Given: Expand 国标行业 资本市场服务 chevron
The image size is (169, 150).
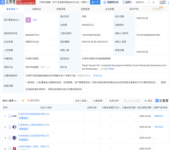Looking at the screenshot, I should pos(48,67).
